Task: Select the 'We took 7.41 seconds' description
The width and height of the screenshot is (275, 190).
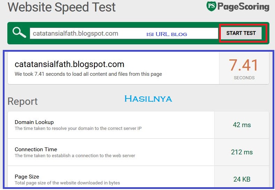Action: coord(88,74)
